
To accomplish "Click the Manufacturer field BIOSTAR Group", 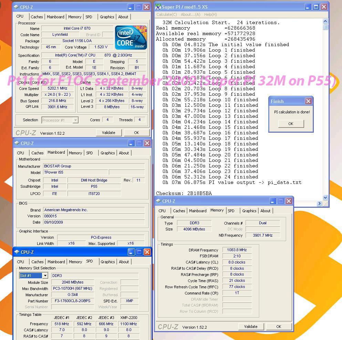I will point(94,166).
